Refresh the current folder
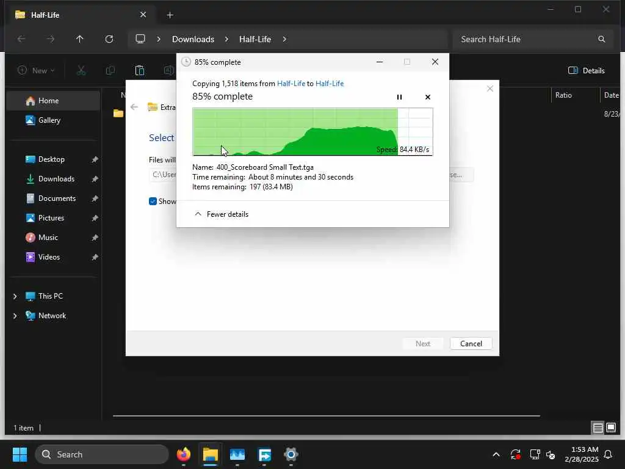The image size is (625, 469). [109, 38]
